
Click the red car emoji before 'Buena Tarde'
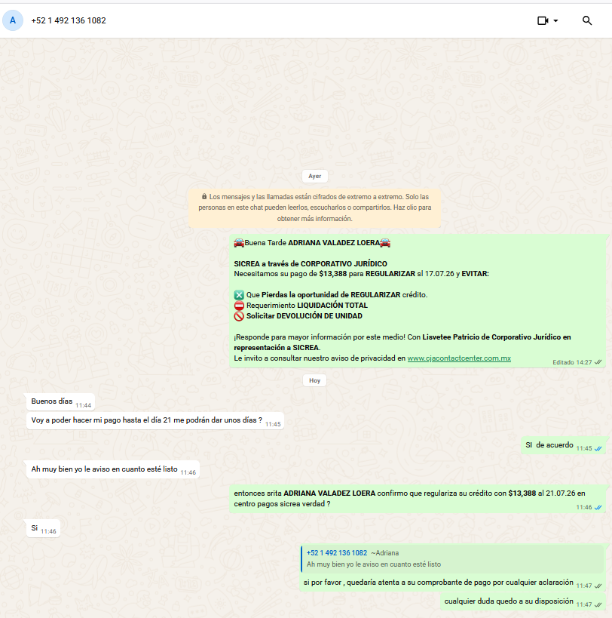point(239,243)
